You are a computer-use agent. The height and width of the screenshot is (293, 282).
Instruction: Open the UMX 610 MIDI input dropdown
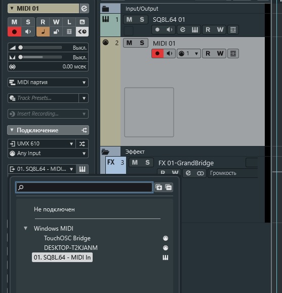point(42,143)
